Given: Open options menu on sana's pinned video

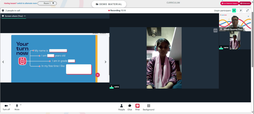Looking at the screenshot, I should (x=215, y=31).
